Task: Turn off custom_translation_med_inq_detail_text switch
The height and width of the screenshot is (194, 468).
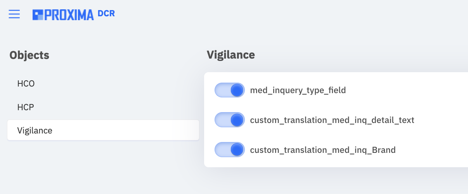Action: [x=230, y=120]
